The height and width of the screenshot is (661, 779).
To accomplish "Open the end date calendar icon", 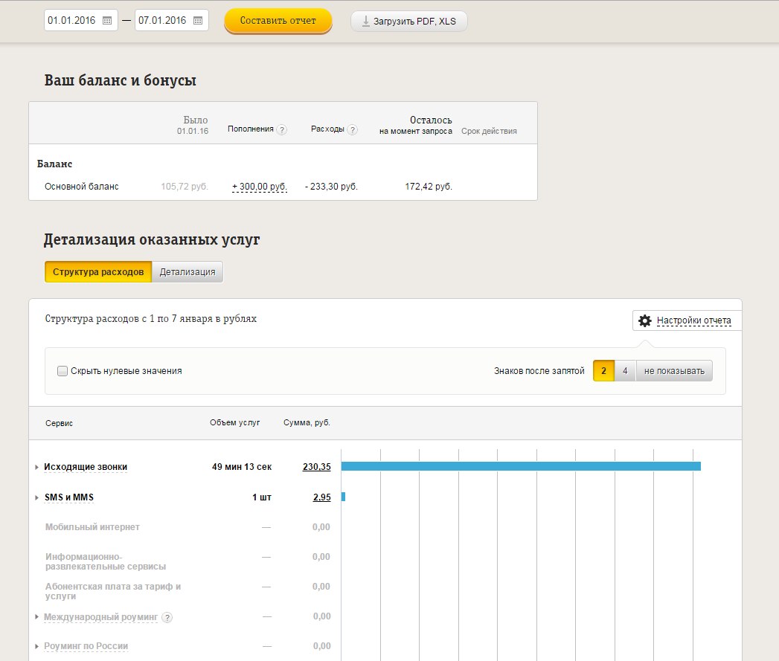I will (198, 21).
